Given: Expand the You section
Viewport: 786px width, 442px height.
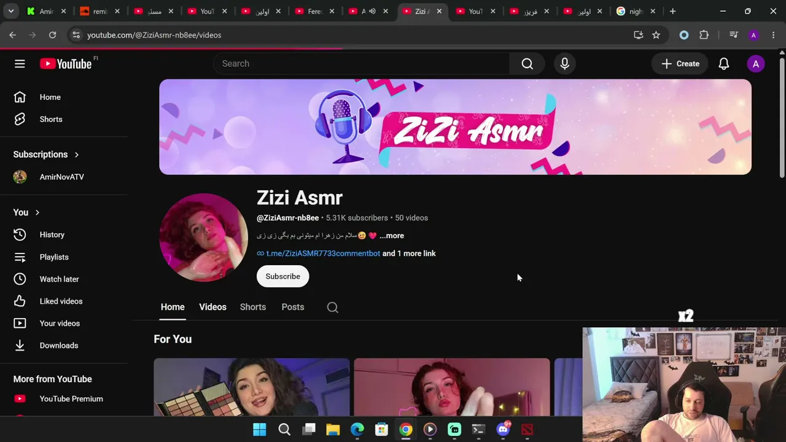Looking at the screenshot, I should tap(26, 212).
